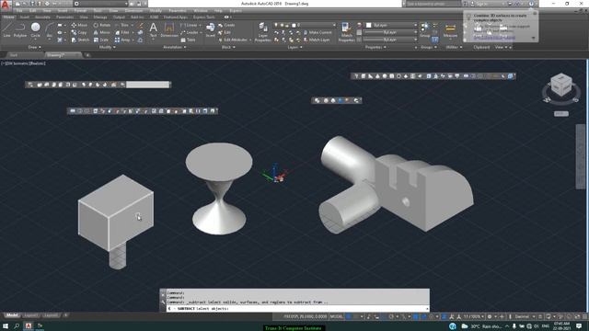Expand the Layers panel
589x331 pixels.
coord(294,47)
